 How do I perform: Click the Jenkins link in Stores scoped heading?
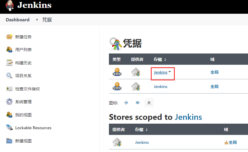point(188,117)
